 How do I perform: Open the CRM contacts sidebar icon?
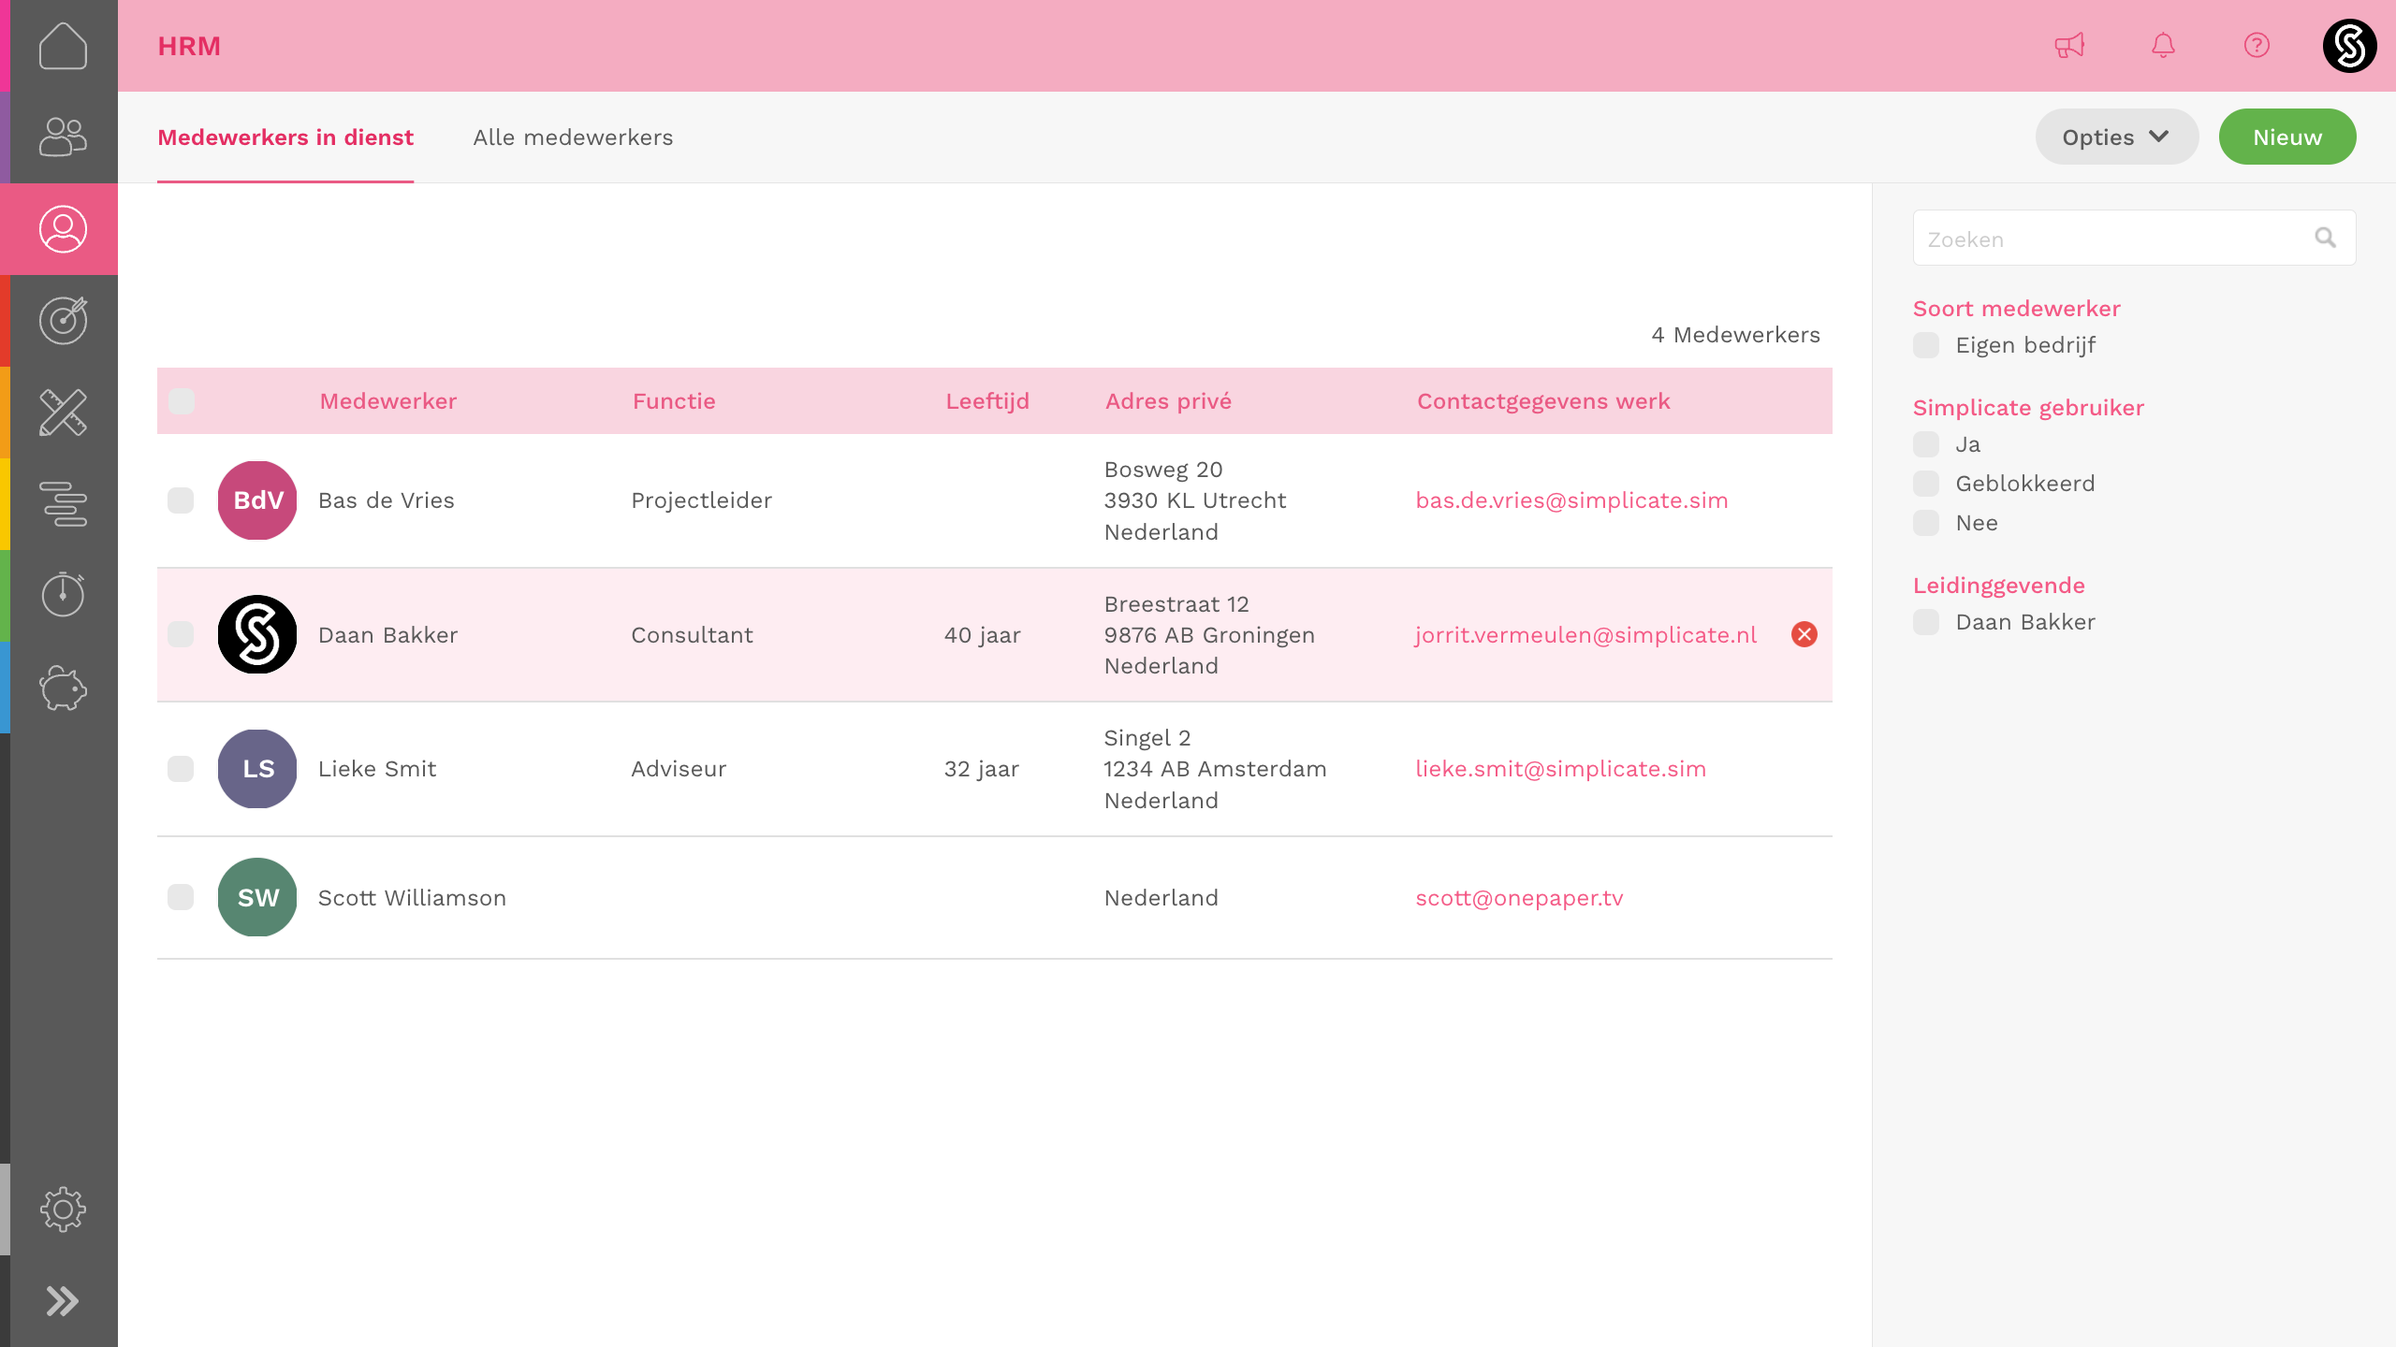(63, 138)
